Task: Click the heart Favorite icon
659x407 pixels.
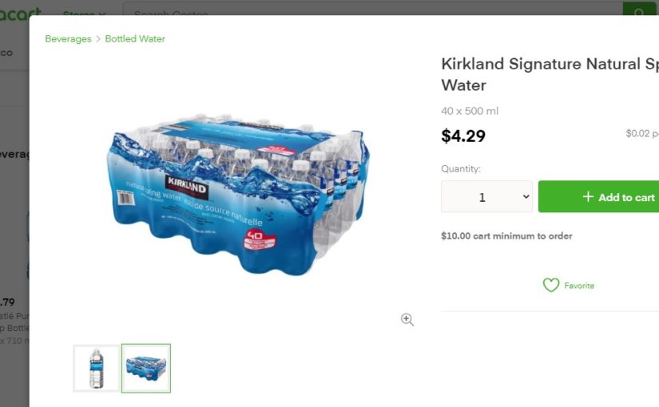Action: (551, 286)
